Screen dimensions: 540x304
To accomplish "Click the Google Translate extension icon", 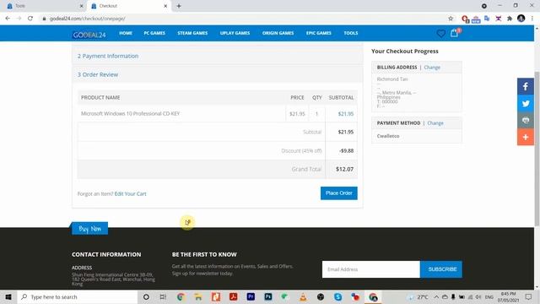I will (x=487, y=19).
